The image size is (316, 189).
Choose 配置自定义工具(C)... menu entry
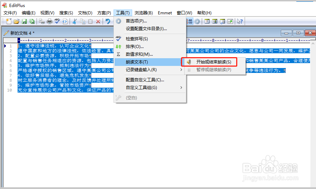click(x=150, y=80)
